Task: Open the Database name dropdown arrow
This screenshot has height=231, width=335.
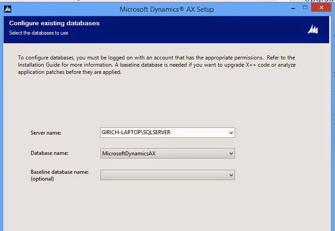Action: [231, 154]
